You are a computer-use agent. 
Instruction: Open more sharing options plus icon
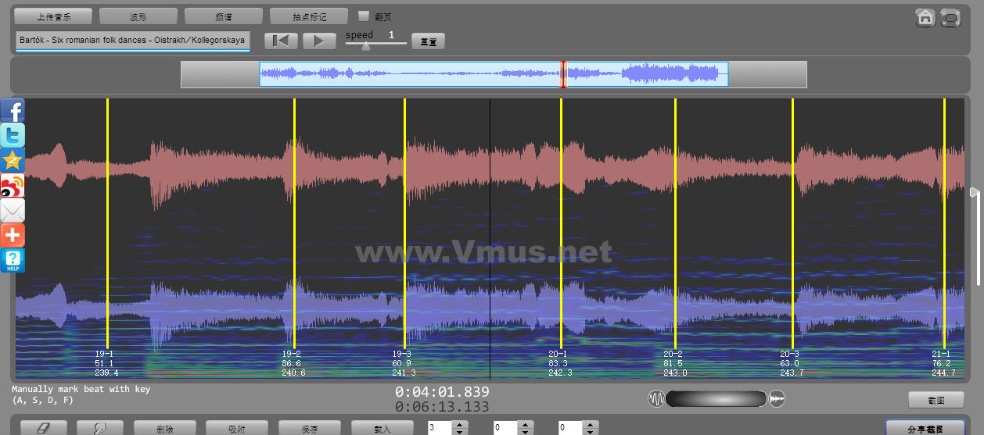click(x=13, y=235)
